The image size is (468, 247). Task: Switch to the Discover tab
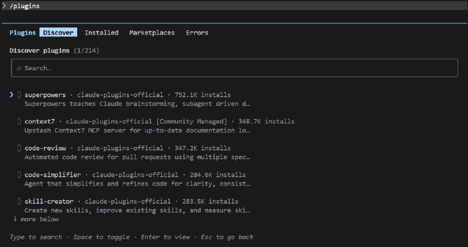58,33
